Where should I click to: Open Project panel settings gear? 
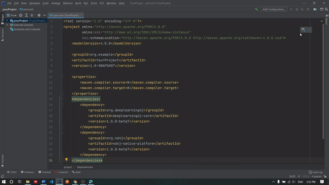coord(39,15)
